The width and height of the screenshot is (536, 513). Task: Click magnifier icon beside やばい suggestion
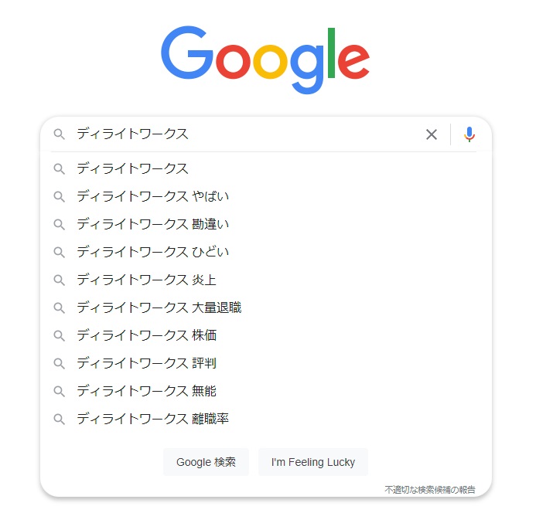59,197
